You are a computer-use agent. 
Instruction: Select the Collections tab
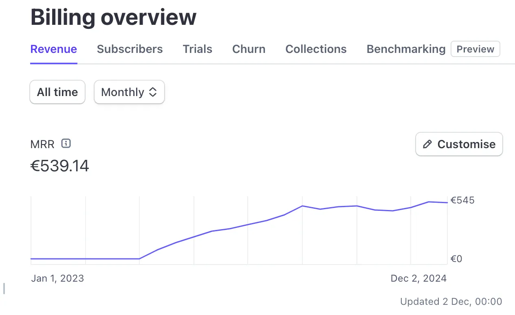click(x=316, y=49)
